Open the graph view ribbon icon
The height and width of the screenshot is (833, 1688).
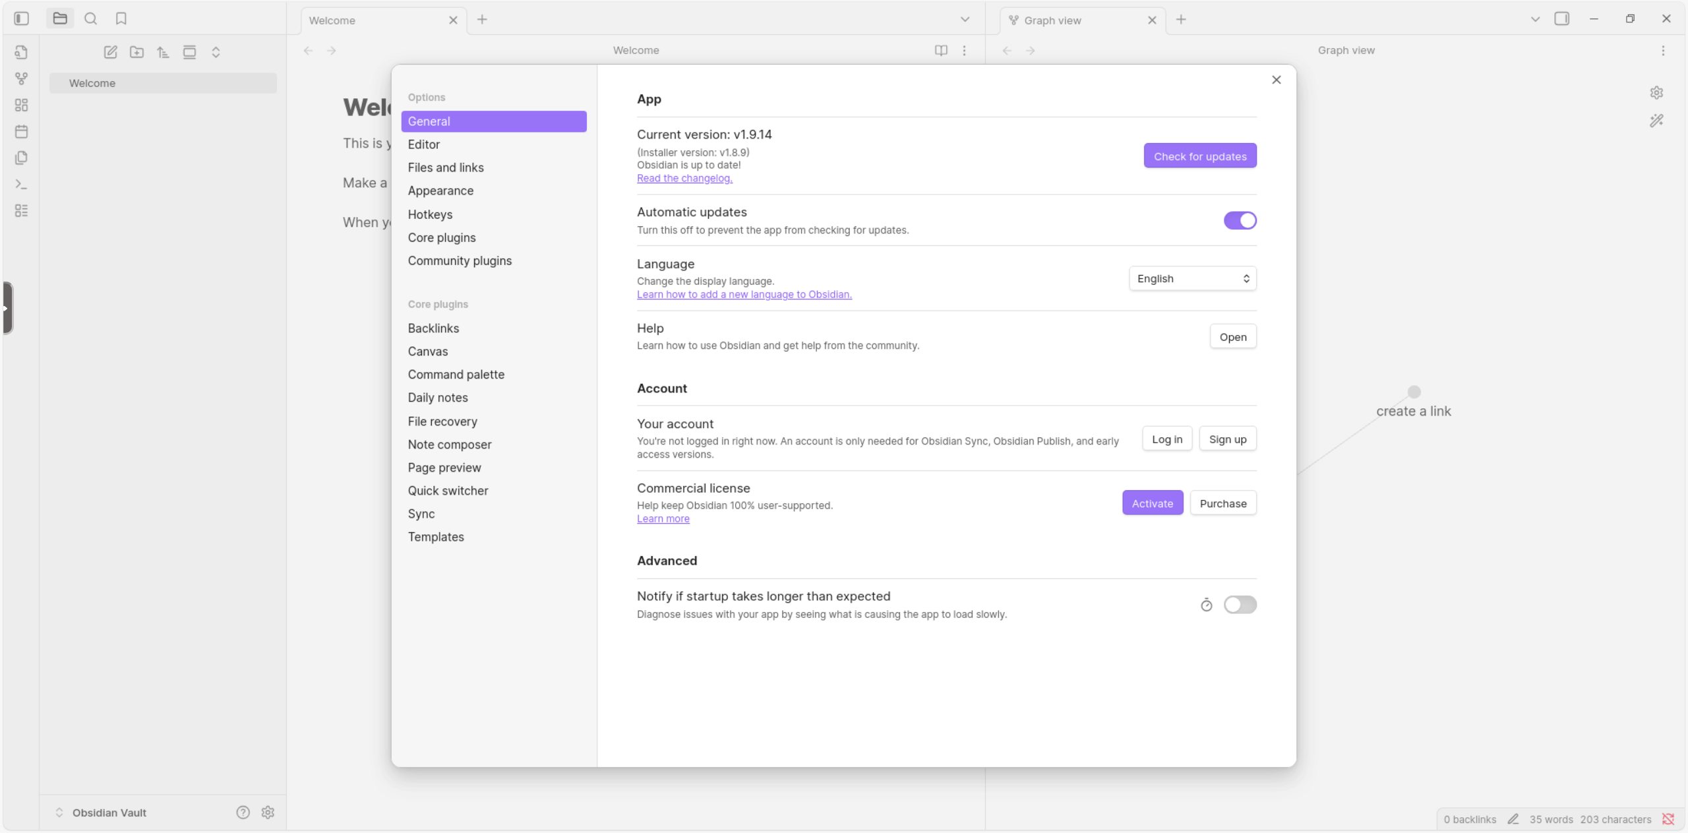pyautogui.click(x=21, y=78)
